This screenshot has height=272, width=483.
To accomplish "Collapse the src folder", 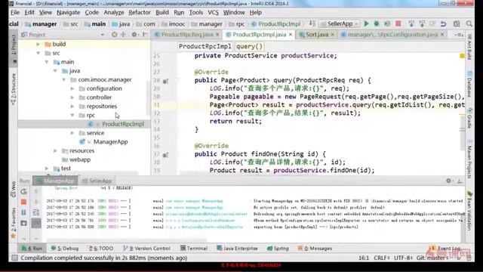I will pyautogui.click(x=38, y=53).
